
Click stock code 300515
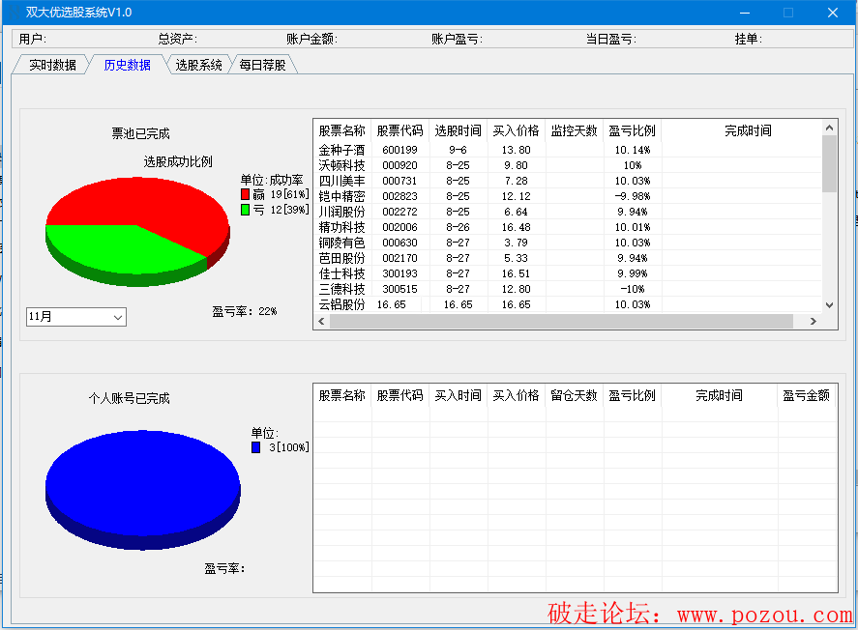point(400,289)
